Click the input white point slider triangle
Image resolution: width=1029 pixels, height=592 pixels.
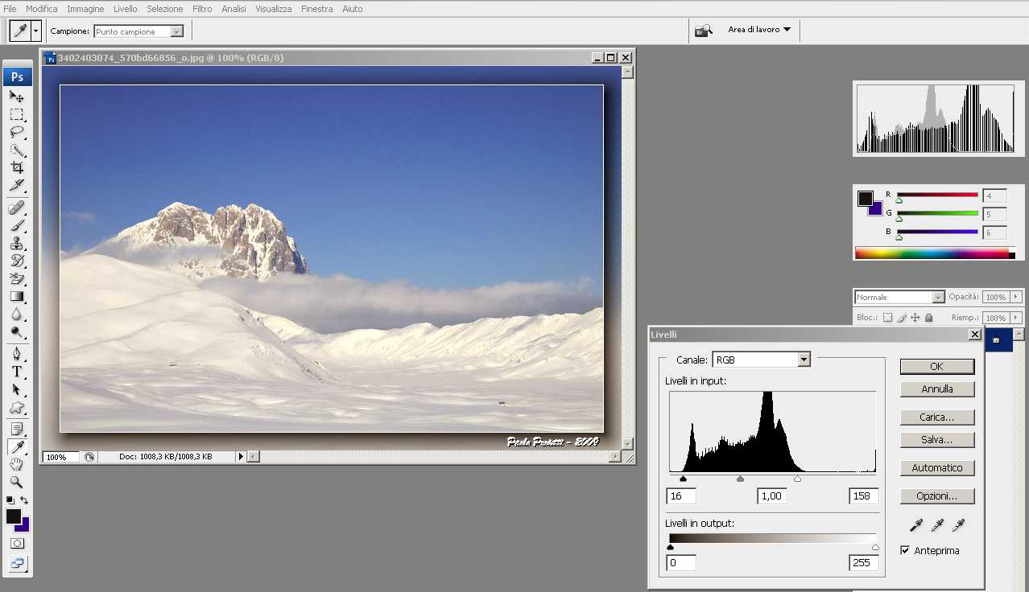pos(797,479)
